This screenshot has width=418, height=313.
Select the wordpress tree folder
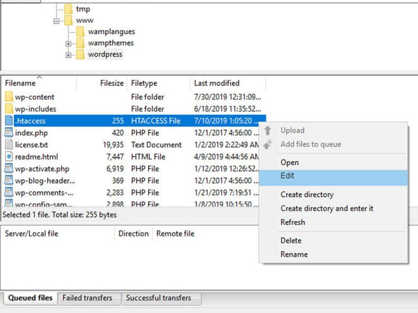click(105, 54)
